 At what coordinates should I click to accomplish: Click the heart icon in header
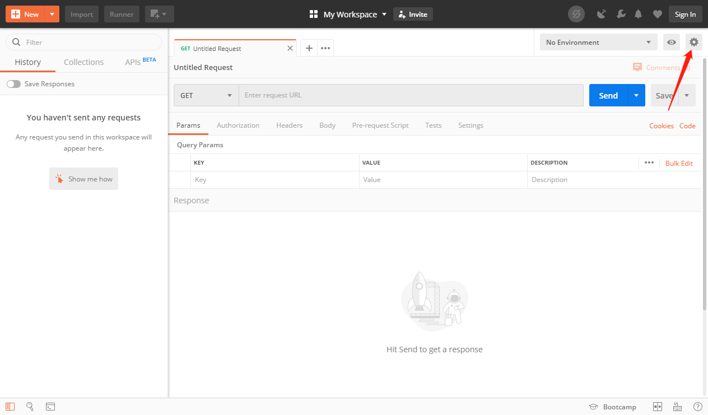[x=657, y=15]
